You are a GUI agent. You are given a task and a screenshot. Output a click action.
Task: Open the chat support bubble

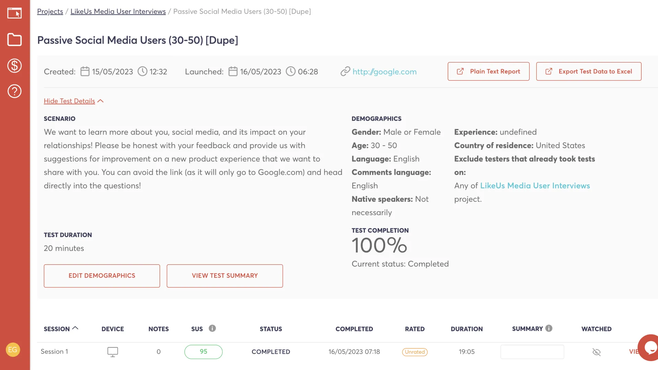point(649,347)
